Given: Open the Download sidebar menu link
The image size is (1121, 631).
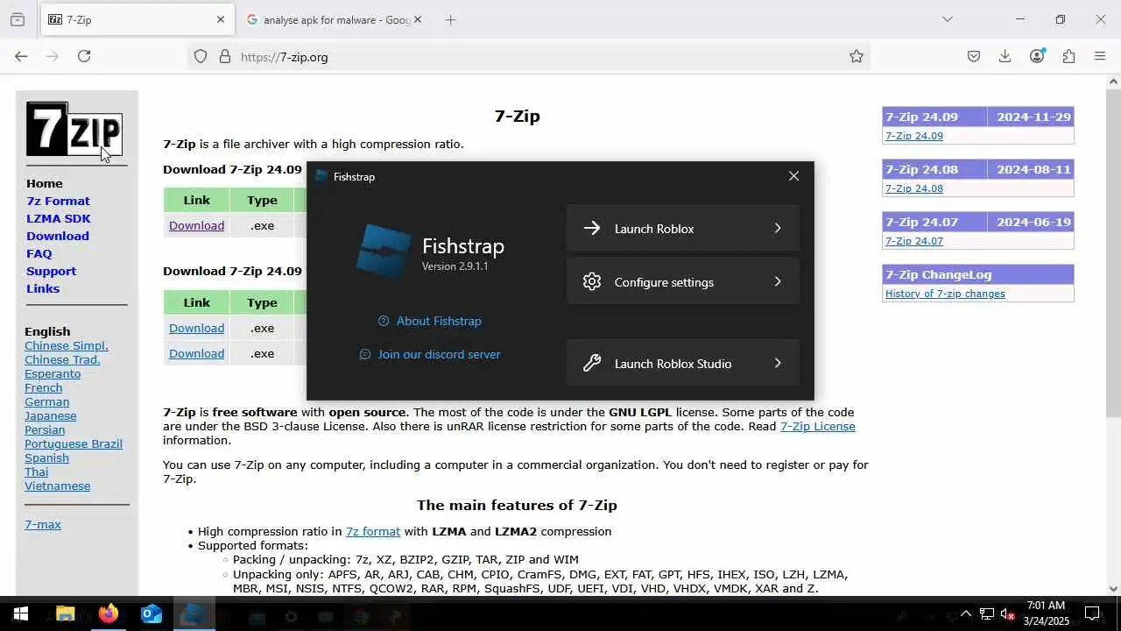Looking at the screenshot, I should [58, 236].
